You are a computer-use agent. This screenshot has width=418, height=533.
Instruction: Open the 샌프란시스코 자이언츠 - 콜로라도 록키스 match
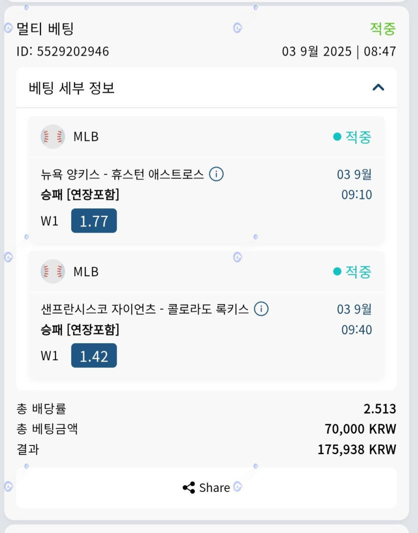coord(145,309)
